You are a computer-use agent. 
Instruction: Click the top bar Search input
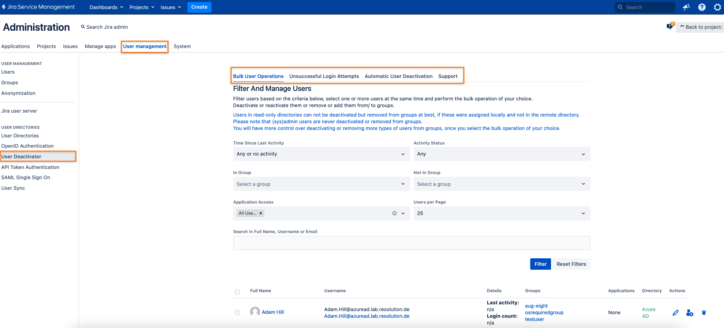645,7
